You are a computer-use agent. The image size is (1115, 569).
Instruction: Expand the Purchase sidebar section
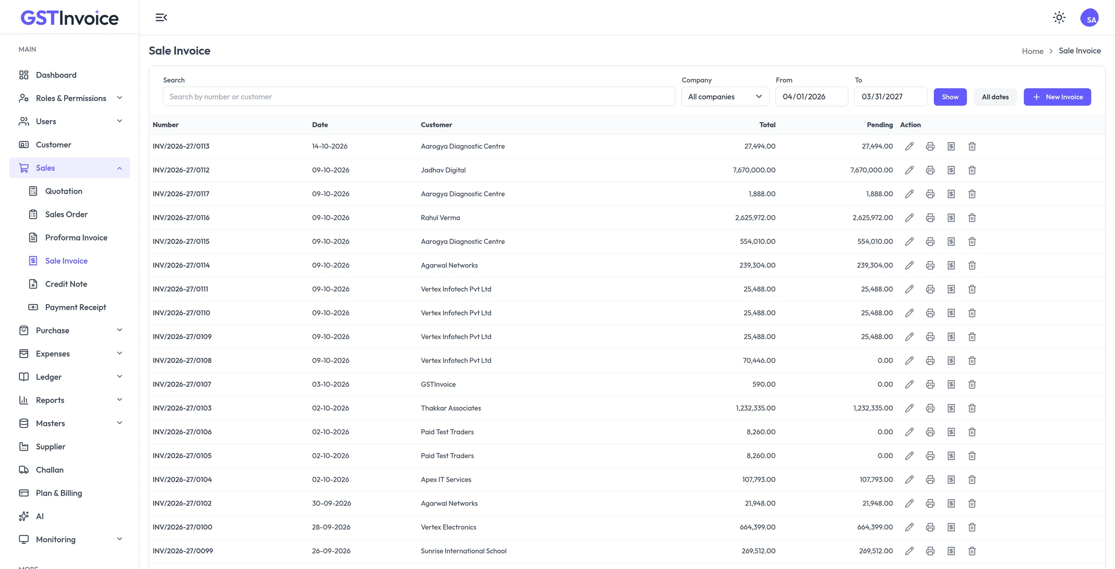tap(70, 330)
